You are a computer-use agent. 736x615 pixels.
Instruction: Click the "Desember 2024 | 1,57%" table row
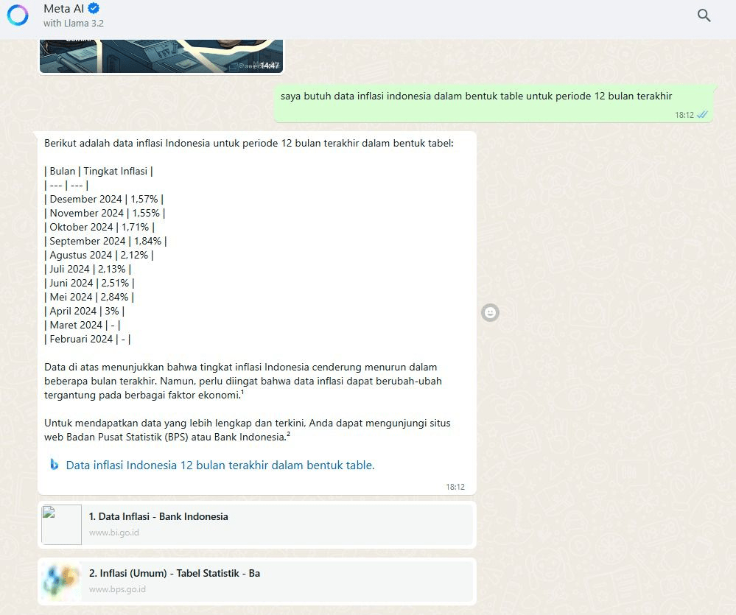pos(104,199)
